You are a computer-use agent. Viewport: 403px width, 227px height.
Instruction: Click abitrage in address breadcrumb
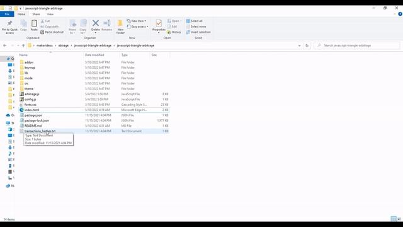coord(63,45)
